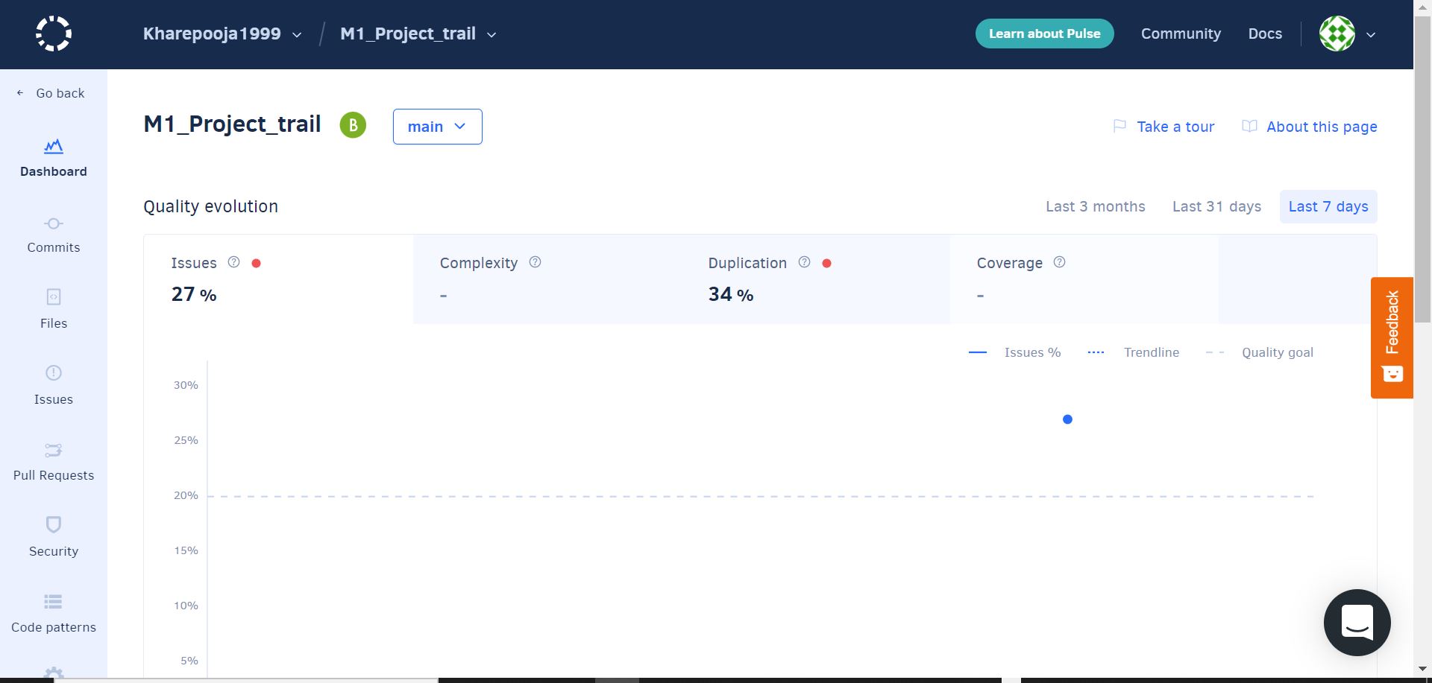This screenshot has height=683, width=1432.
Task: Open the Code patterns list icon
Action: 54,601
